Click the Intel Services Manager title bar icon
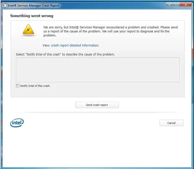Screen dimensions: 194x169 (x=4, y=6)
